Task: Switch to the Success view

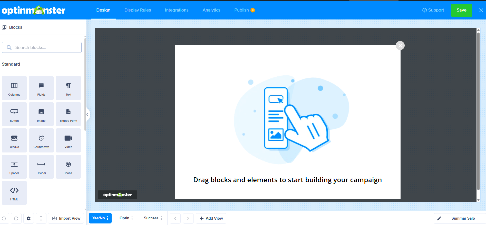Action: point(151,218)
